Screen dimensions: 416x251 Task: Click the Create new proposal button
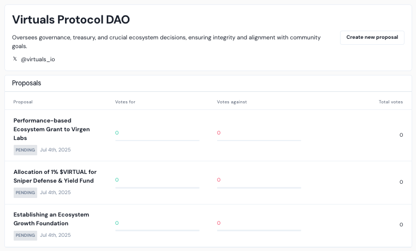[x=372, y=38]
